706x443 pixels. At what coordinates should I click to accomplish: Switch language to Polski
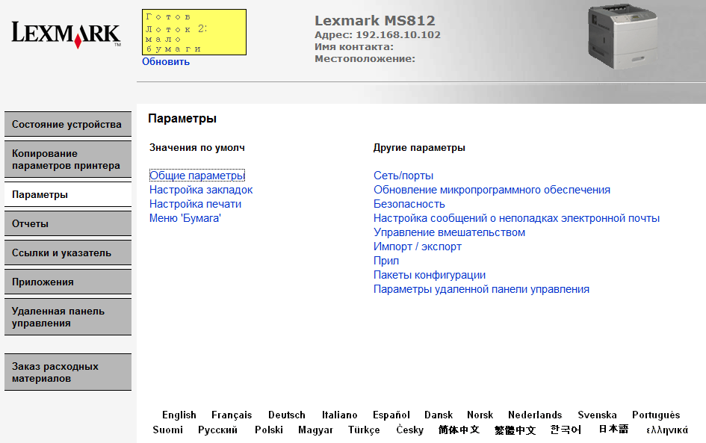click(269, 430)
